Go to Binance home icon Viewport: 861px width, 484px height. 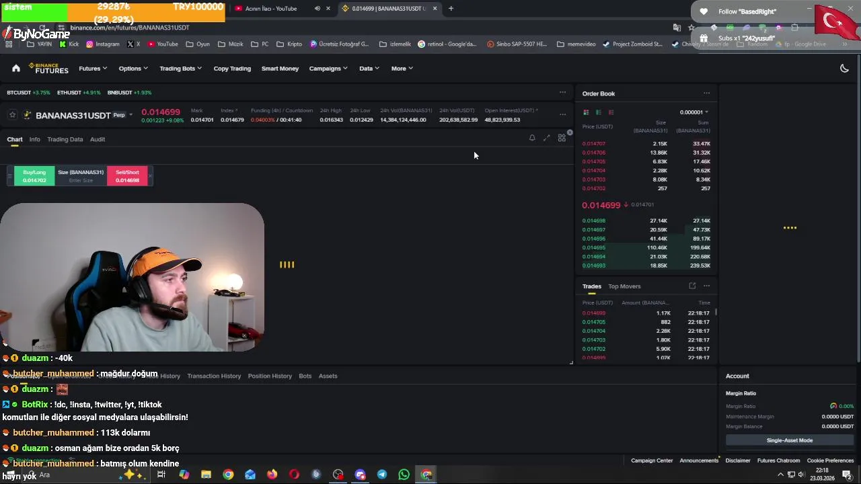pyautogui.click(x=16, y=68)
